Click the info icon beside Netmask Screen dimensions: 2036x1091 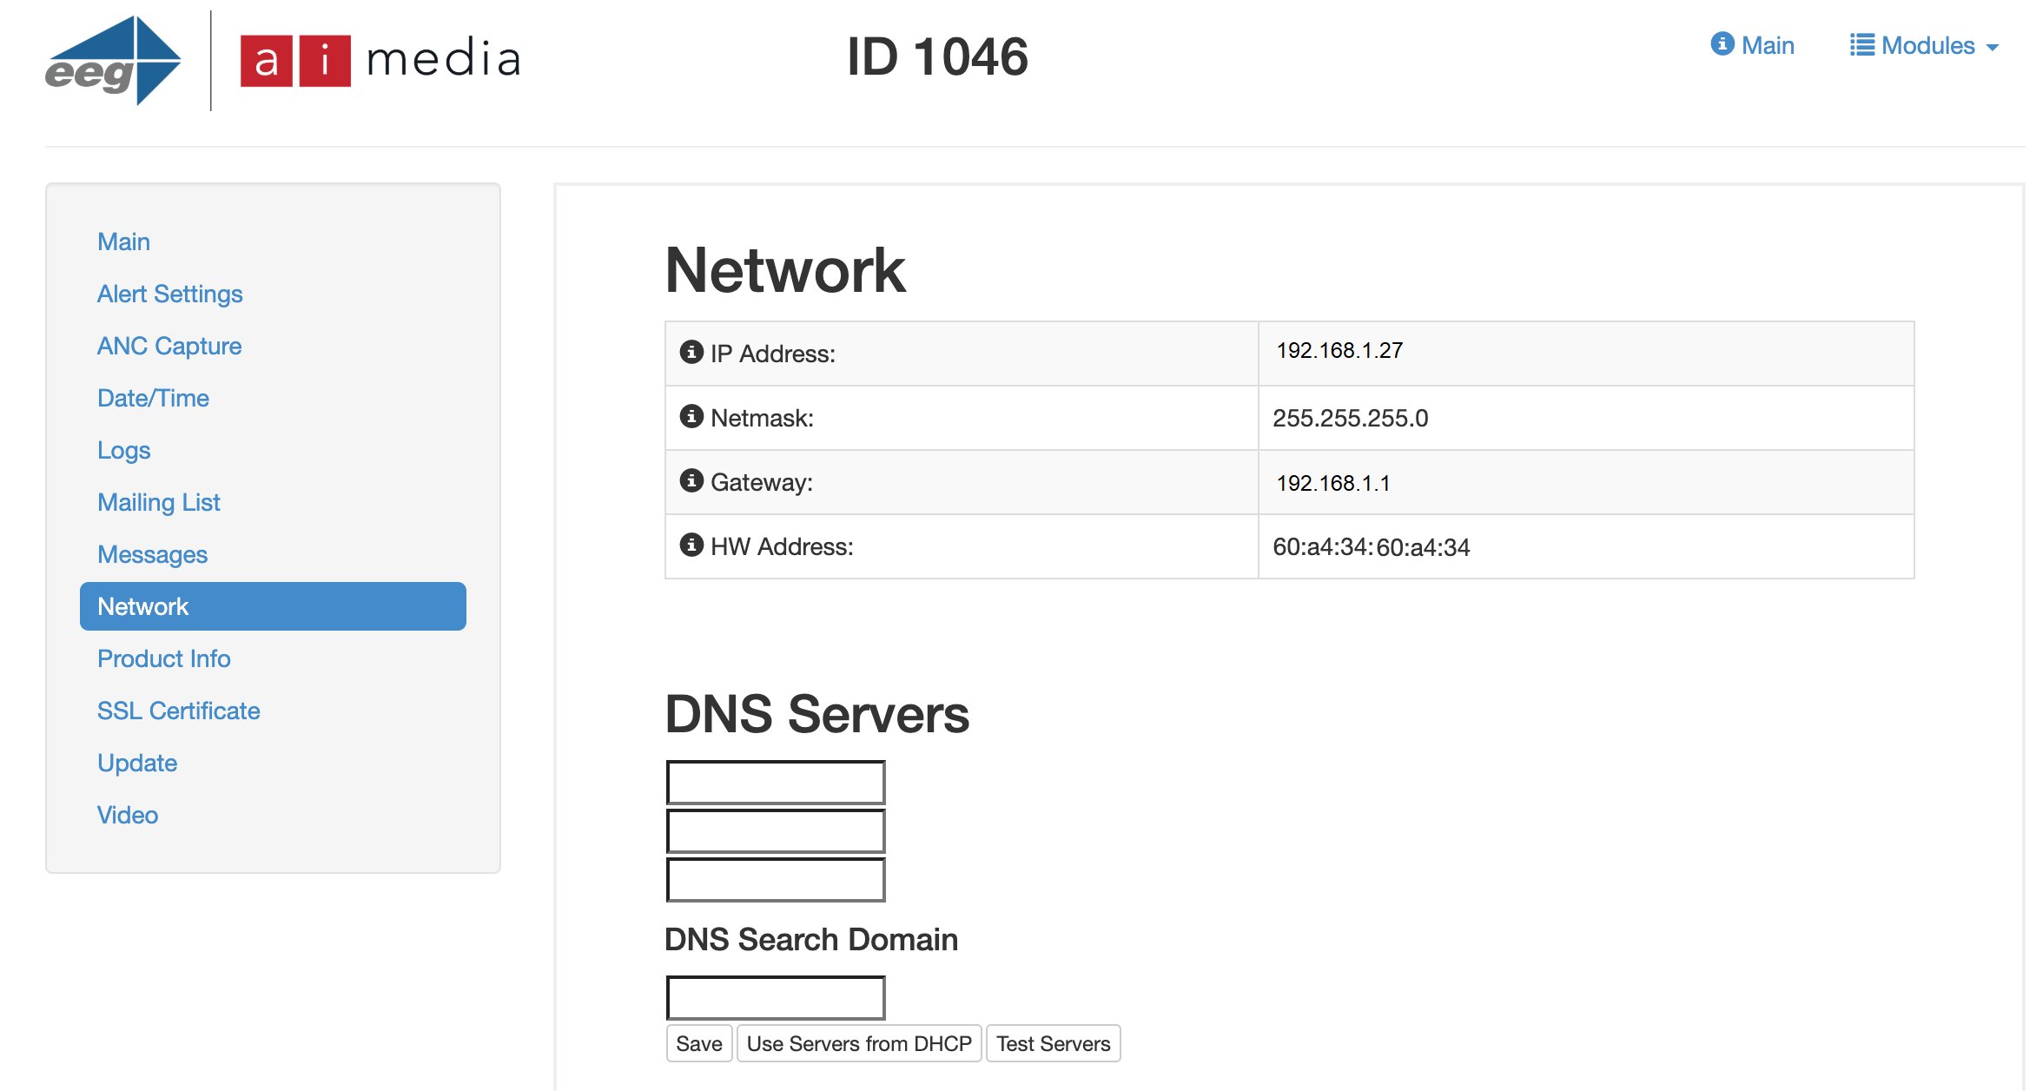point(691,416)
